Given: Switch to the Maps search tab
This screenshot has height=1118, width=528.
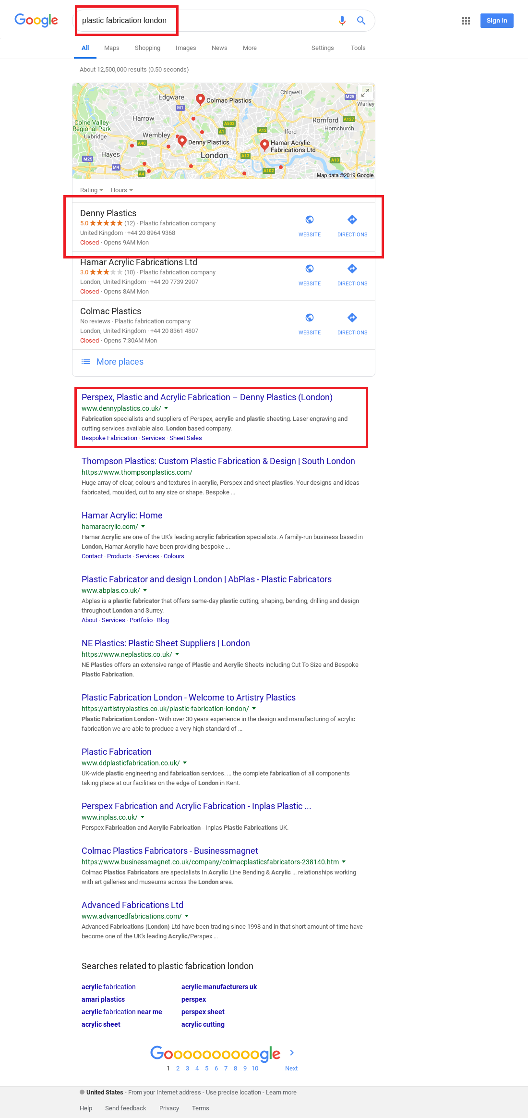Looking at the screenshot, I should [x=111, y=48].
